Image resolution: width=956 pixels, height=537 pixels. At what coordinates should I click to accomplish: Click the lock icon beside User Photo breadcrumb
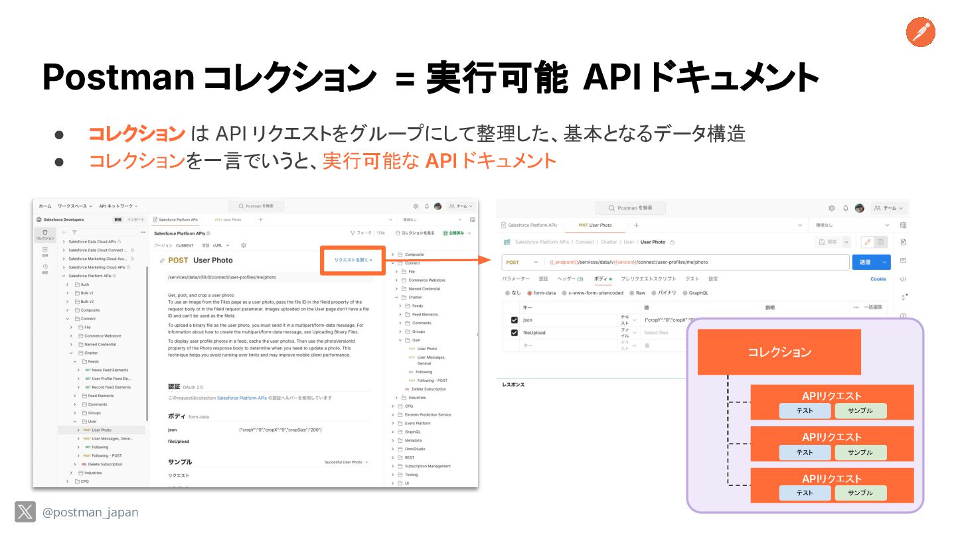(673, 242)
